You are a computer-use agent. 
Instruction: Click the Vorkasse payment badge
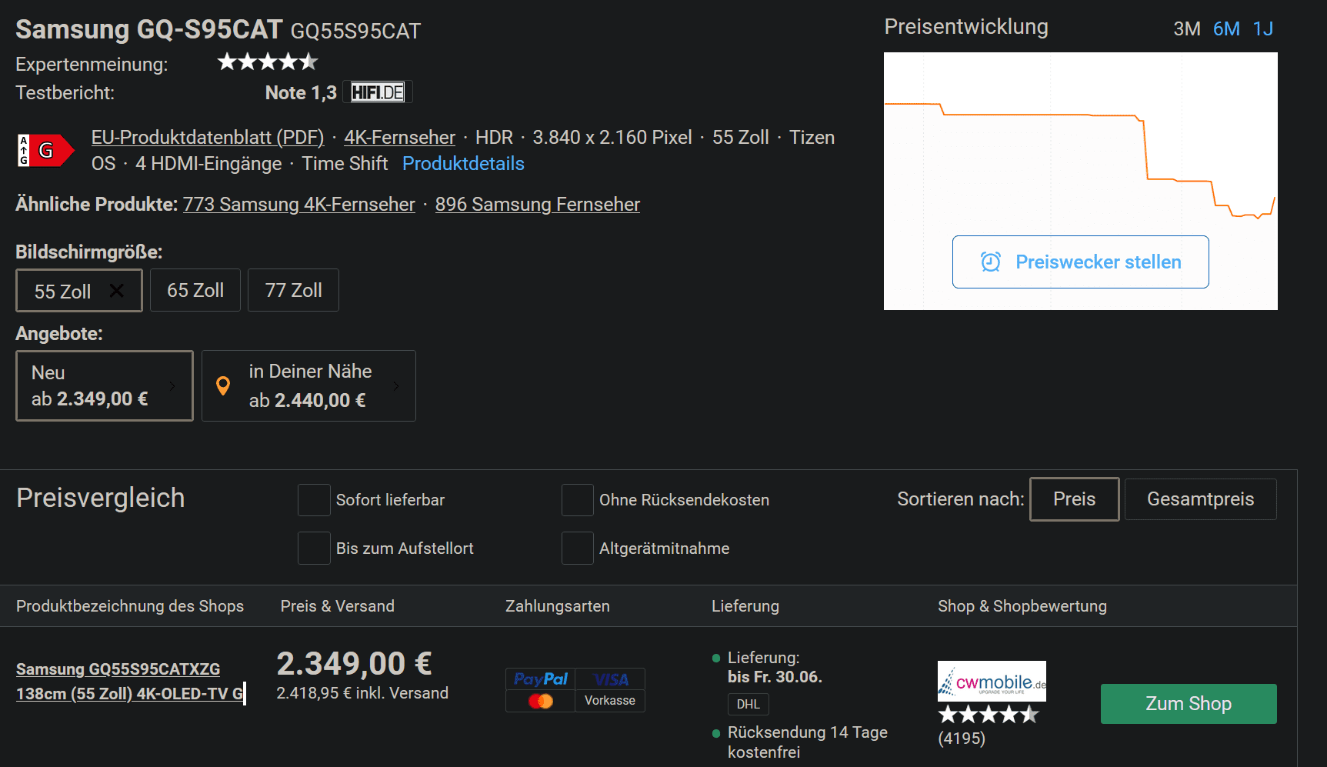point(610,701)
